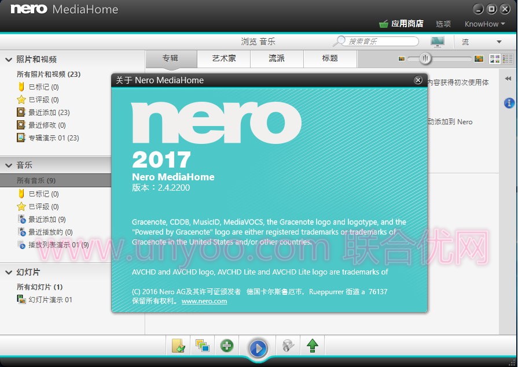The width and height of the screenshot is (518, 367).
Task: Click the thumbnail zoom slider handle
Action: [x=425, y=59]
